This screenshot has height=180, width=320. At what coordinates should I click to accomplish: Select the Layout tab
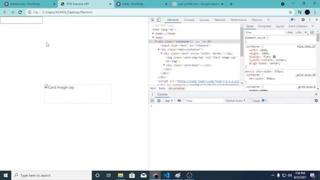pos(280,26)
